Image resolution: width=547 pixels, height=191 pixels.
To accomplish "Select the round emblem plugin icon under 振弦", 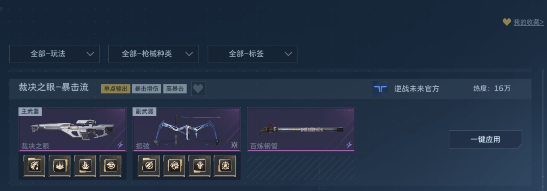I will point(225,166).
